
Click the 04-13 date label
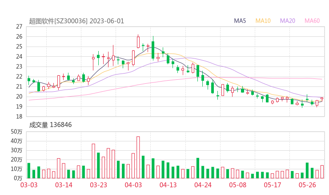[x=168, y=185]
